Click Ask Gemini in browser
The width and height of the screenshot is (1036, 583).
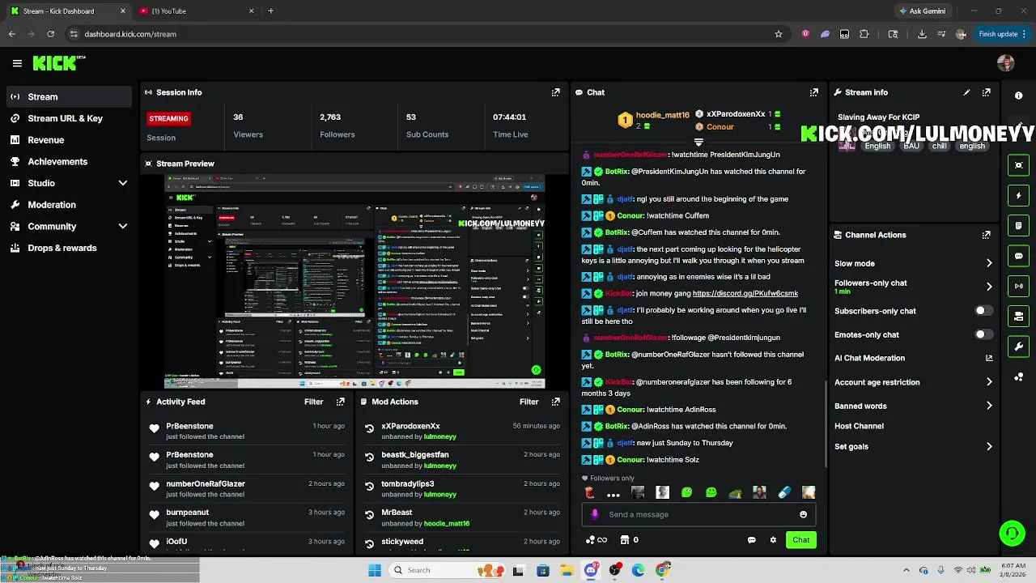coord(921,11)
